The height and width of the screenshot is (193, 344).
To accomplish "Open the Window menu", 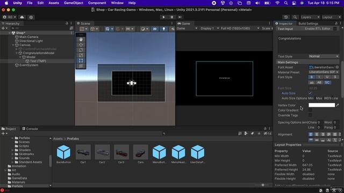I will (x=117, y=3).
